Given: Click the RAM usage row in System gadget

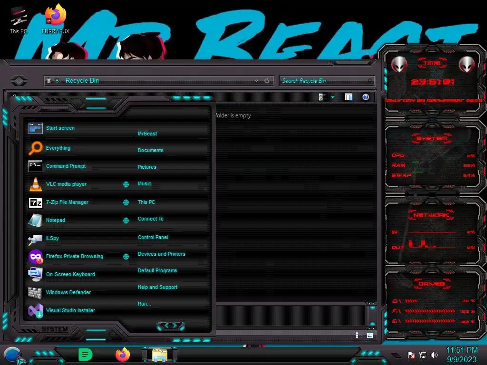Looking at the screenshot, I should pyautogui.click(x=433, y=165).
